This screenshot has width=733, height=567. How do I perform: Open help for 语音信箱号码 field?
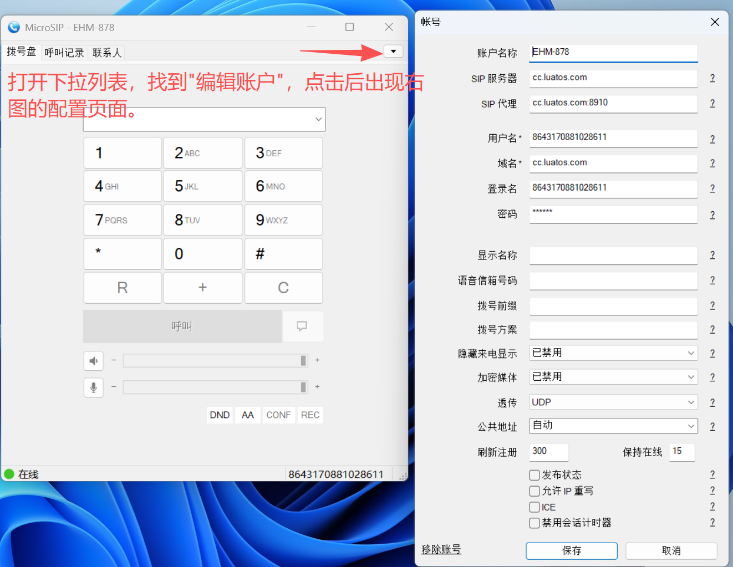click(x=712, y=281)
